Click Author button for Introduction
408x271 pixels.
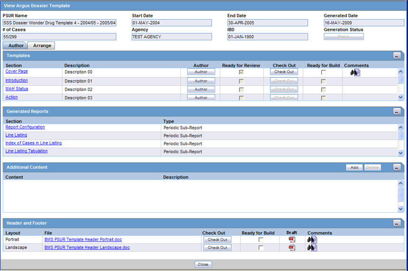tap(201, 81)
